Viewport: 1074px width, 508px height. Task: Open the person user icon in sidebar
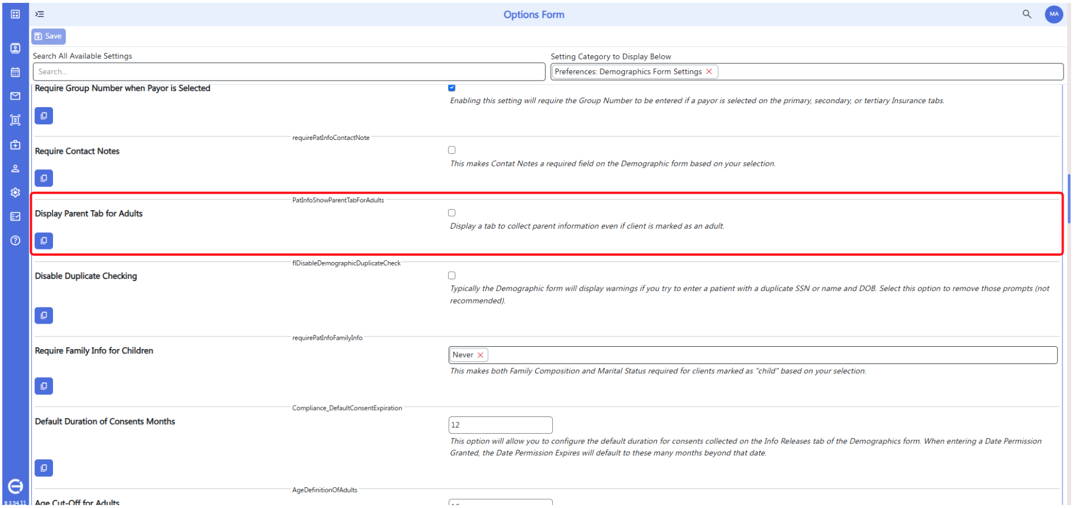coord(16,168)
